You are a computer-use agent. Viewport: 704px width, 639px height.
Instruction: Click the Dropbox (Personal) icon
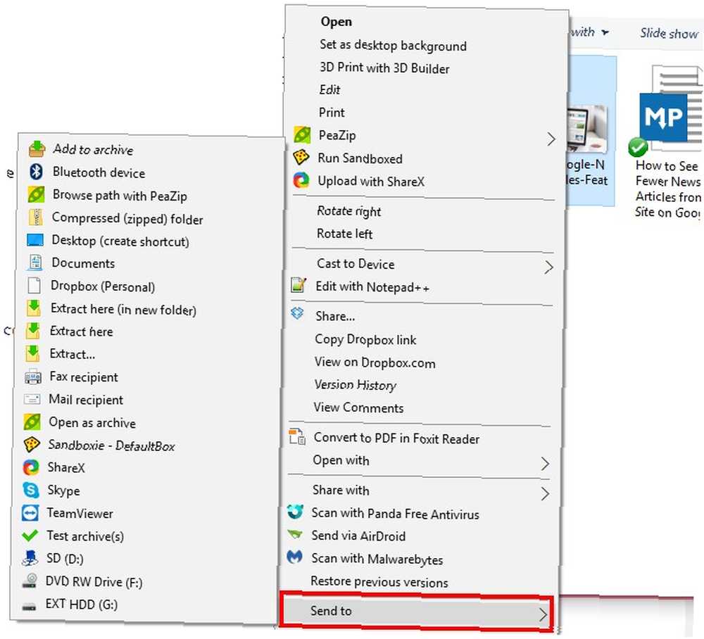[34, 286]
